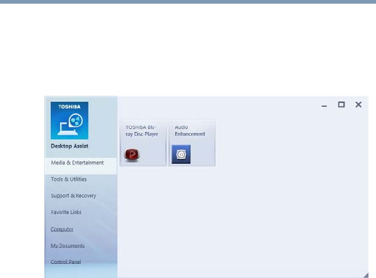Open the Control Panel link
Viewport: 376px width, 278px height.
tap(66, 261)
